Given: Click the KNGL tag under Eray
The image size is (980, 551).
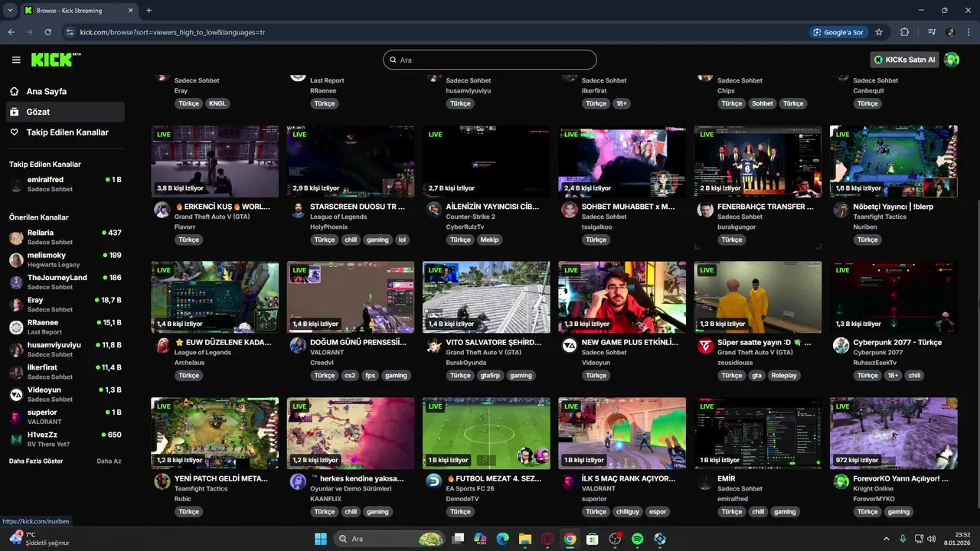Looking at the screenshot, I should [217, 103].
